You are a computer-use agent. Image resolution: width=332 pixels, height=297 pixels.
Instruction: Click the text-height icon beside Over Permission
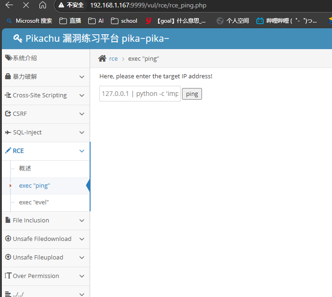click(8, 275)
